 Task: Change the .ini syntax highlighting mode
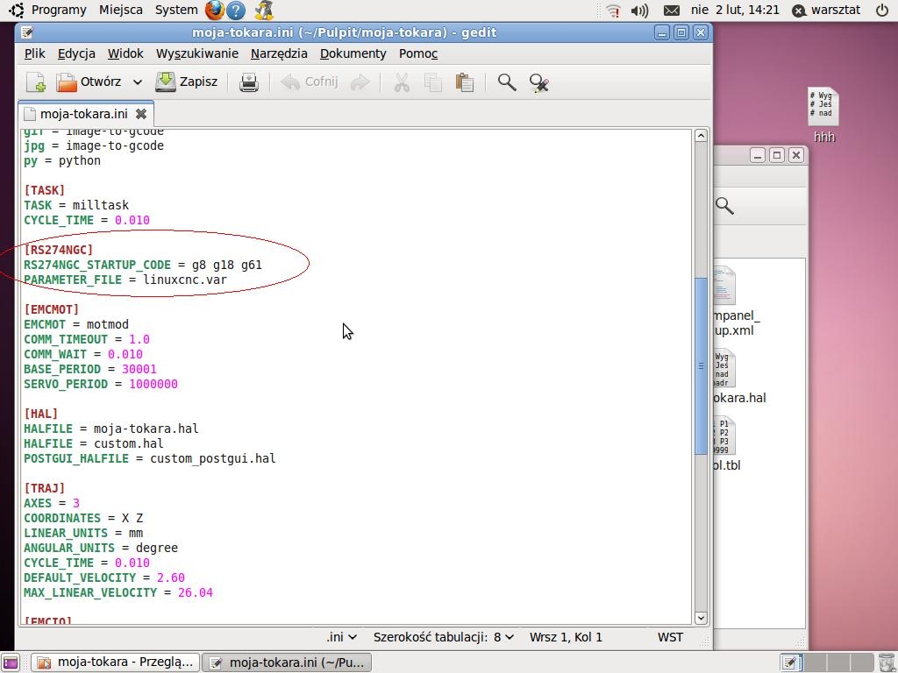point(341,637)
